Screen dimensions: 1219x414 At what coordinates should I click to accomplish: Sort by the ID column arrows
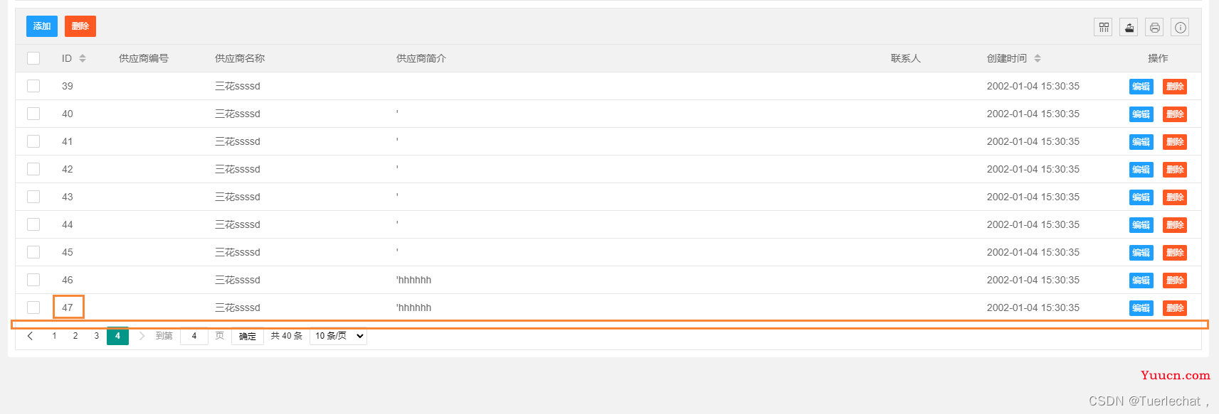[x=83, y=58]
